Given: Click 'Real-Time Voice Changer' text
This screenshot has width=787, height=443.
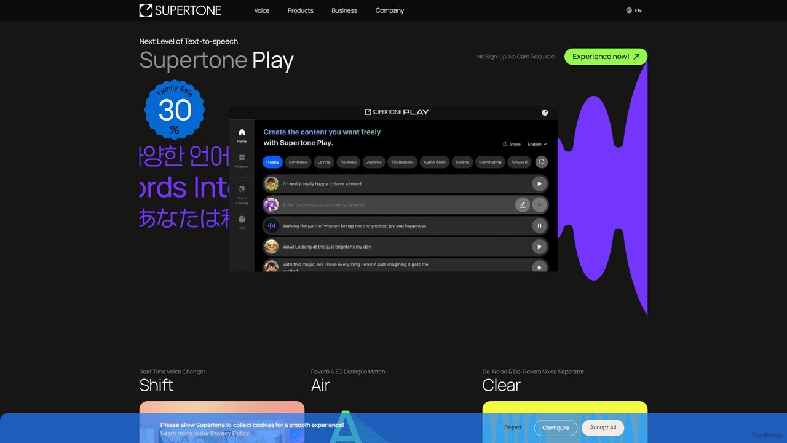Looking at the screenshot, I should (x=172, y=372).
